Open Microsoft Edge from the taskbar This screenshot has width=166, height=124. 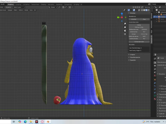click(25, 122)
